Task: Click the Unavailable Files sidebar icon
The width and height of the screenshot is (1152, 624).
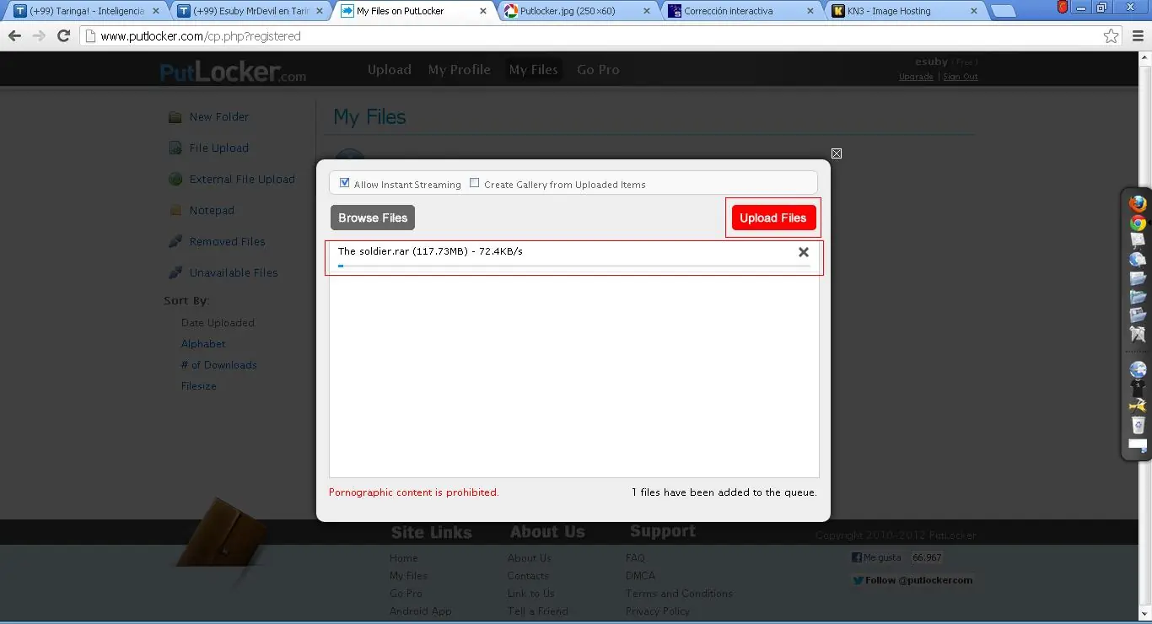Action: (175, 272)
